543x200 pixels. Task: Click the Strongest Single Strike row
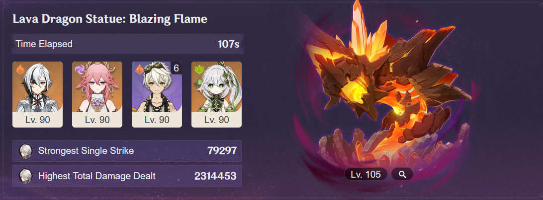127,151
